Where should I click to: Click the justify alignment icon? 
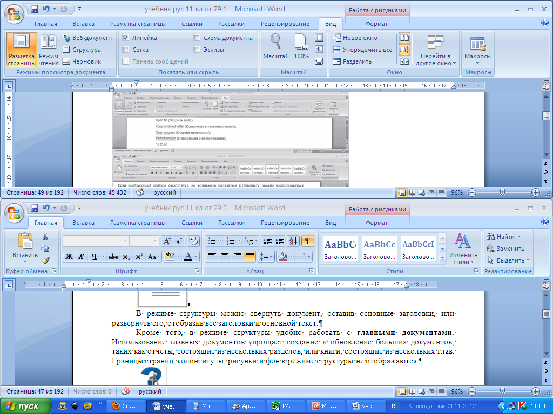(x=249, y=257)
